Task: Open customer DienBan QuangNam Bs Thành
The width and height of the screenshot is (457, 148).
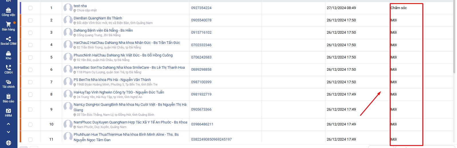Action: (98, 18)
